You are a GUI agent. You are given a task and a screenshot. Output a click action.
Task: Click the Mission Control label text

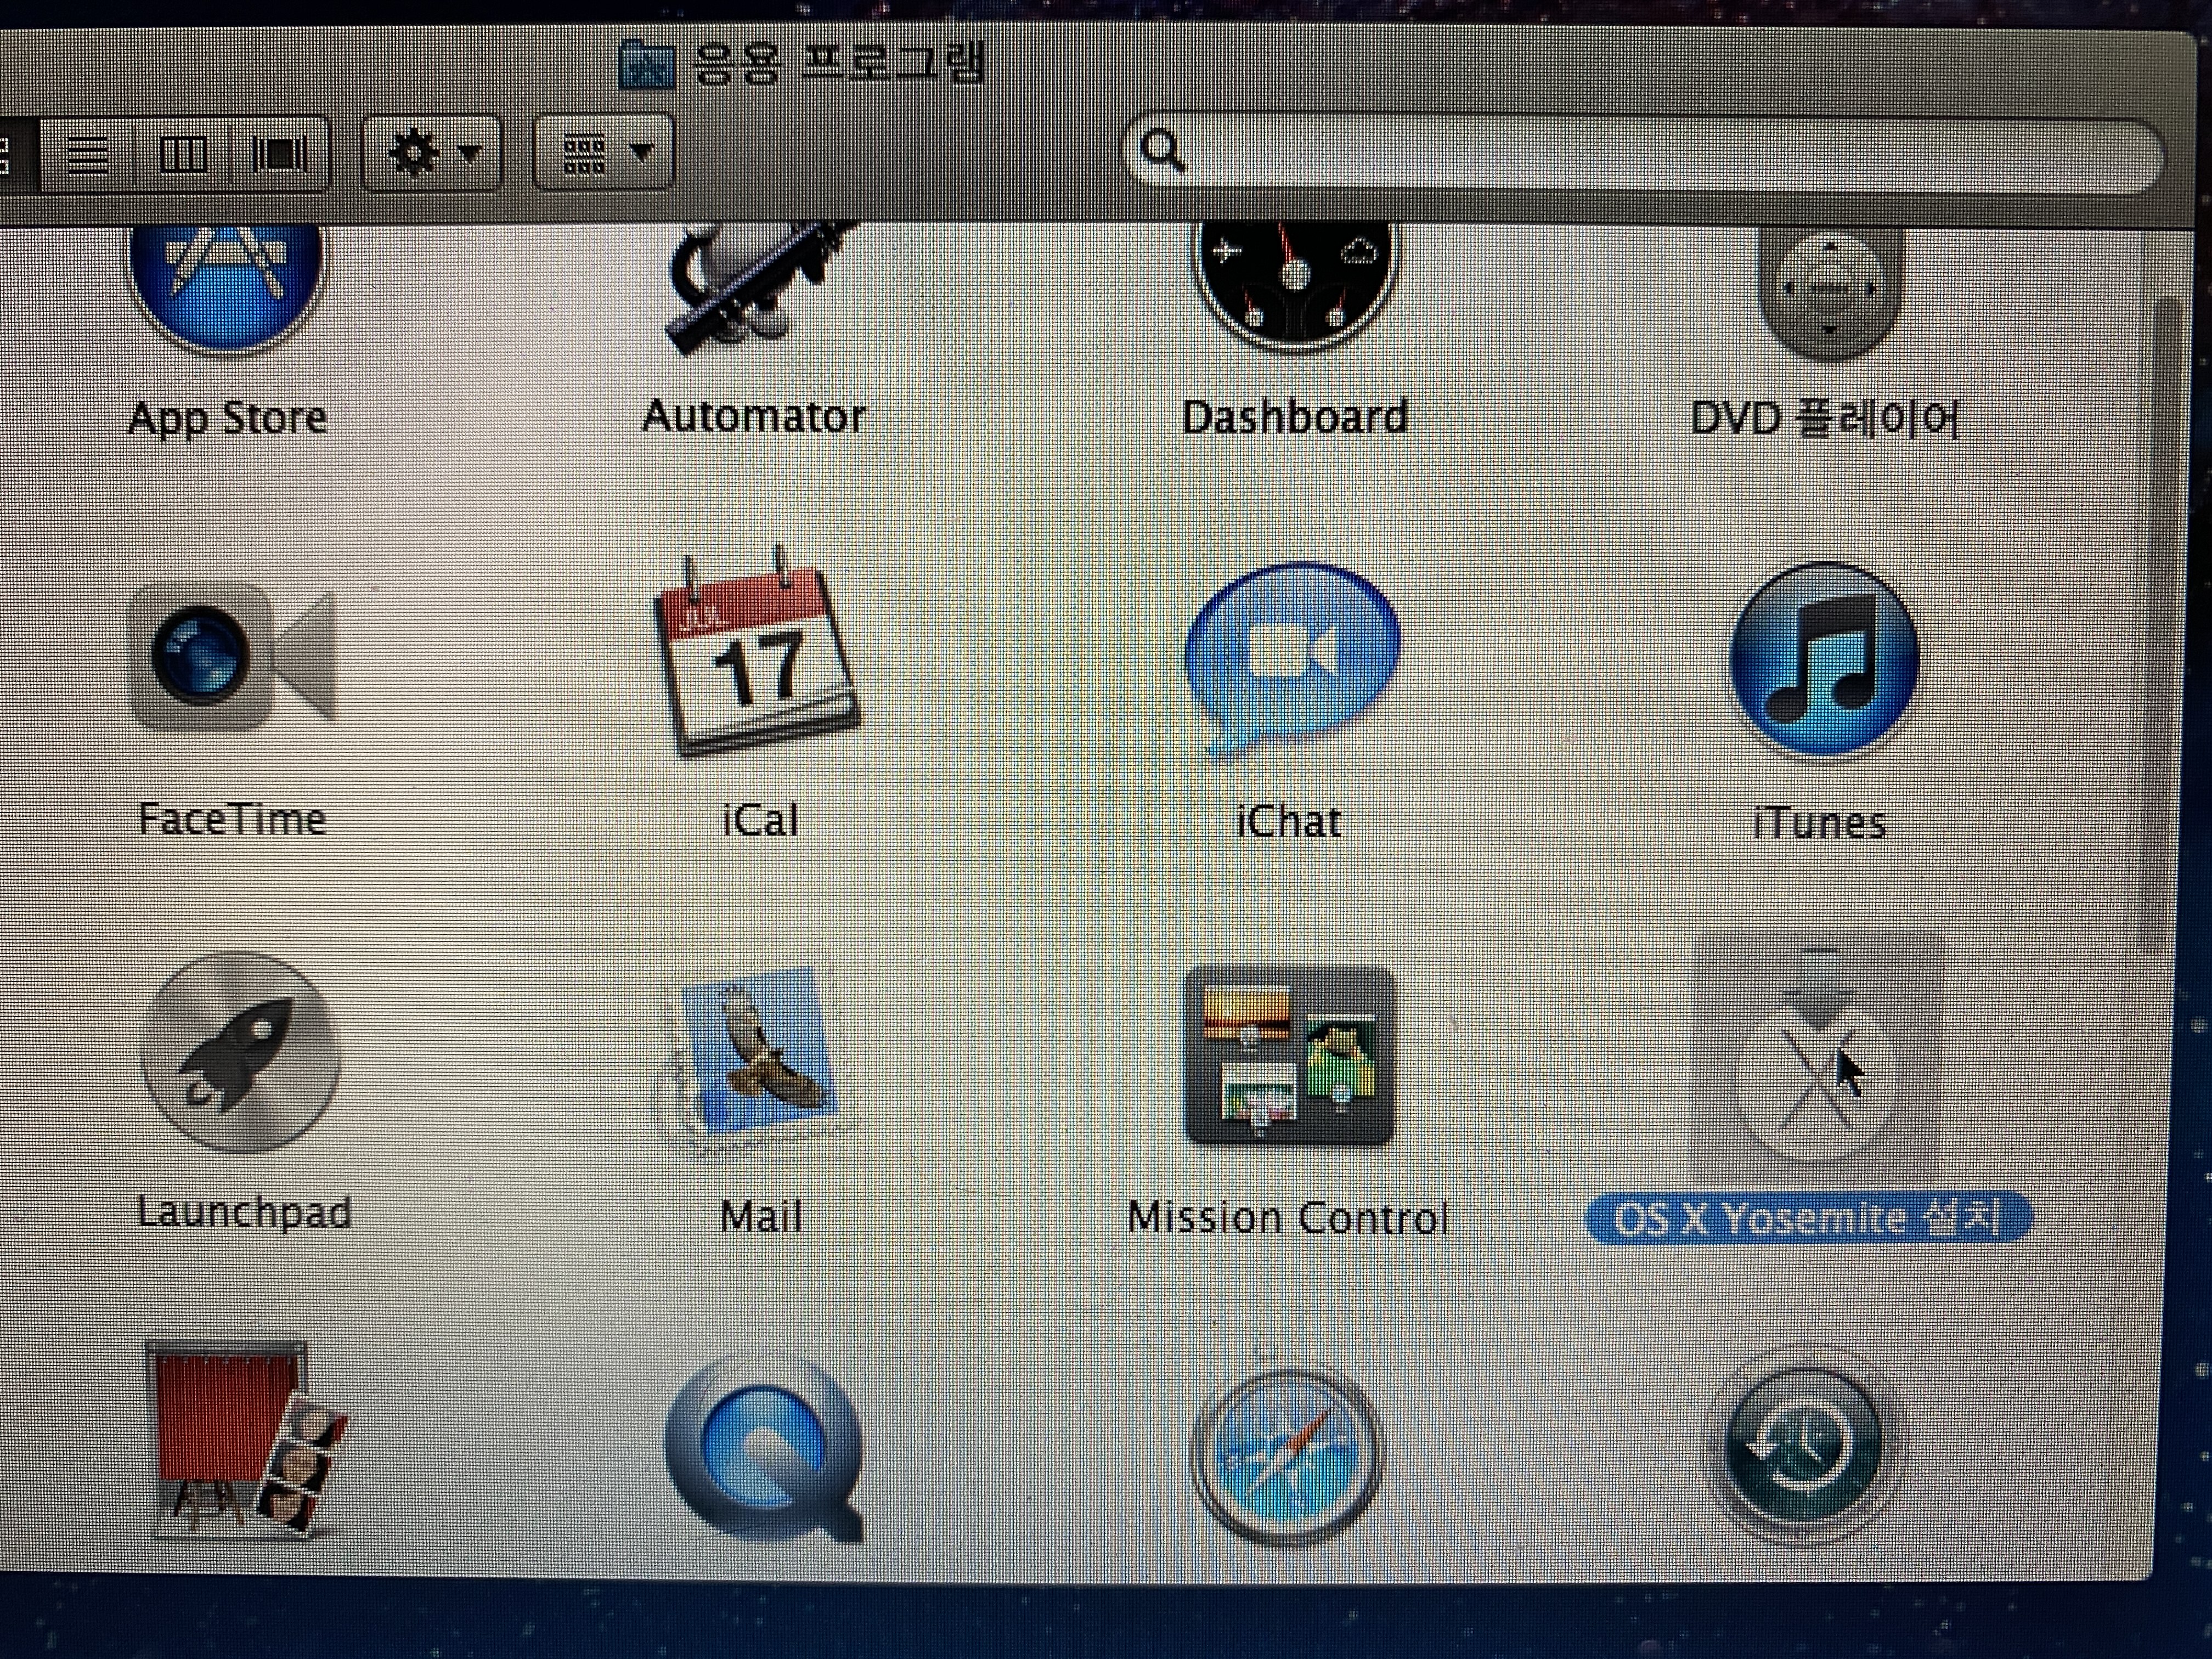(1288, 1217)
